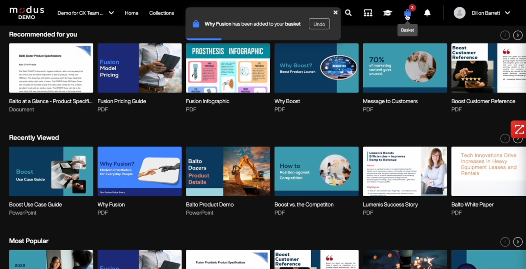The width and height of the screenshot is (526, 269).
Task: Expand the Dillon Barrett account menu
Action: pos(508,13)
